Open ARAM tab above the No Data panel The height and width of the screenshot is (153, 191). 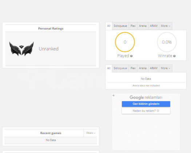point(154,68)
